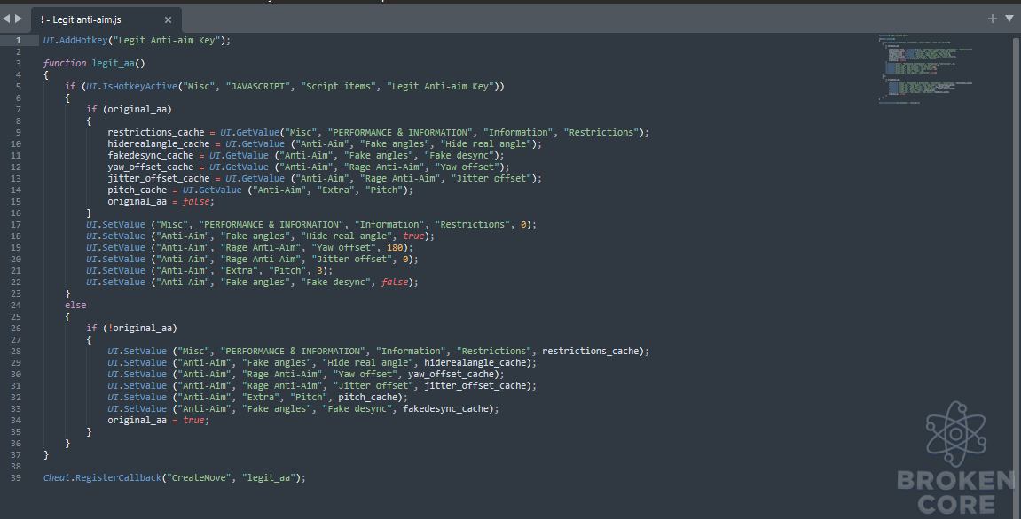The height and width of the screenshot is (519, 1021).
Task: Click 'fakedesync_cache' assignment on line 11
Action: 151,156
